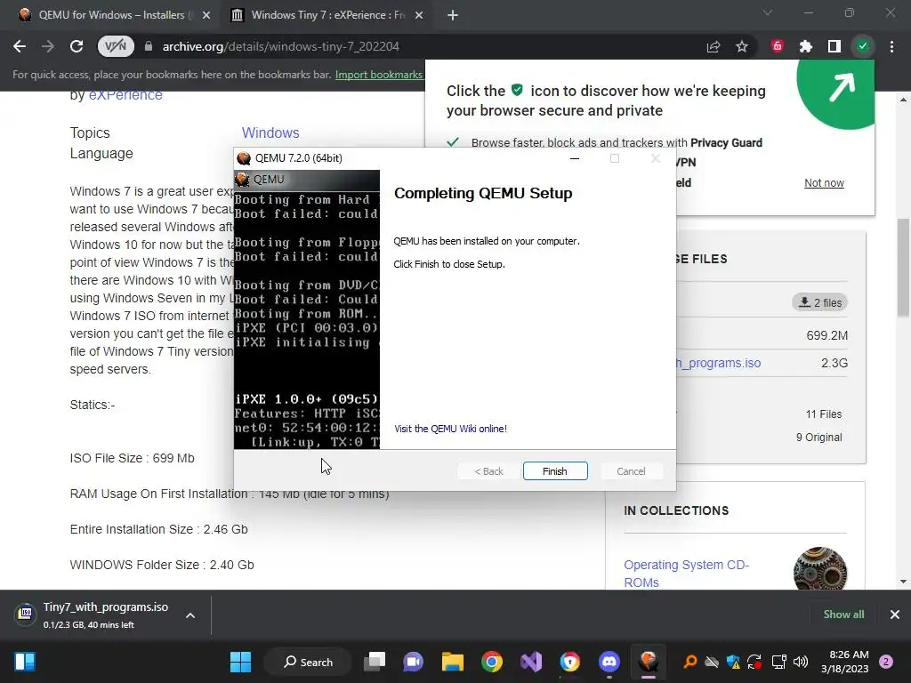
Task: Toggle the browser VPN badge
Action: pos(116,46)
